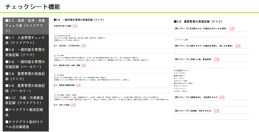
Task: Click list item フランクフルト
Action: point(180,89)
